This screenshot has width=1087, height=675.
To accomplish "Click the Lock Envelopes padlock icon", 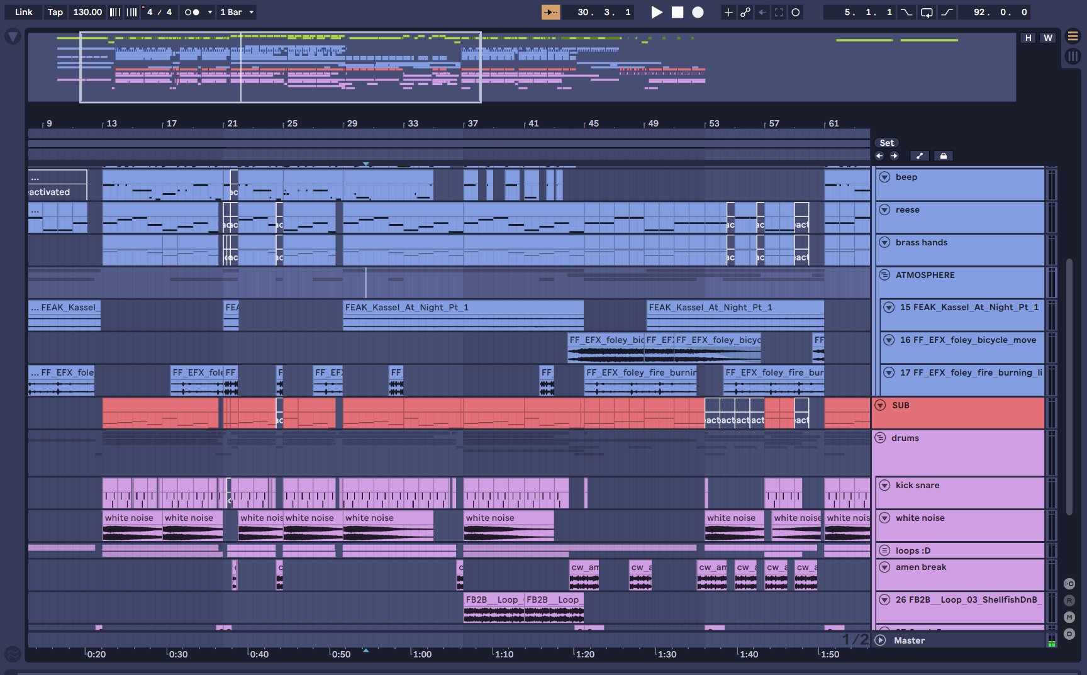I will [x=944, y=155].
